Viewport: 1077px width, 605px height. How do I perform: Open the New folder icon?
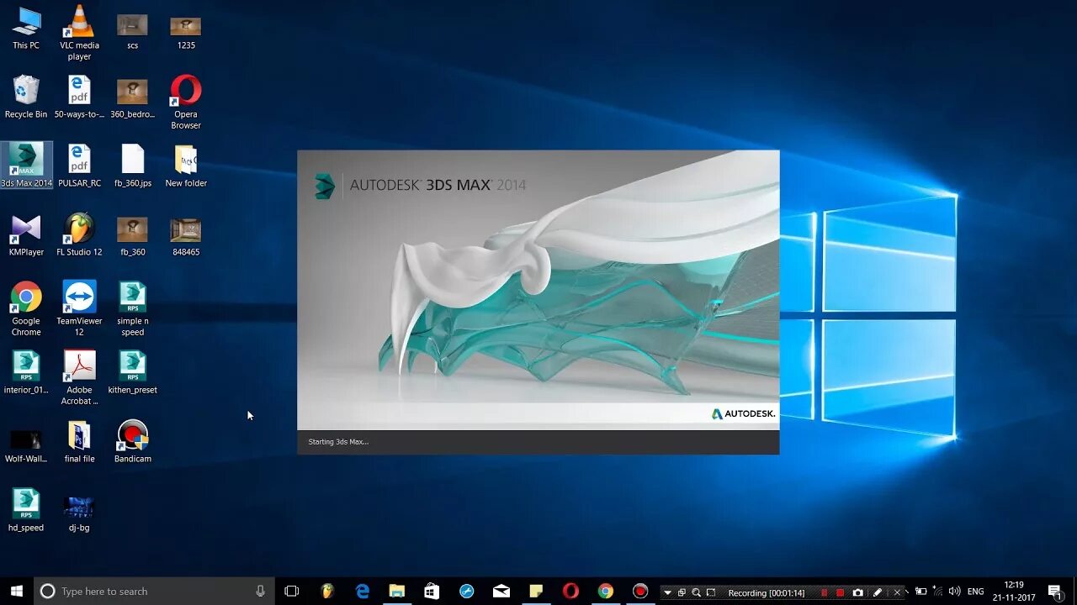[x=186, y=166]
